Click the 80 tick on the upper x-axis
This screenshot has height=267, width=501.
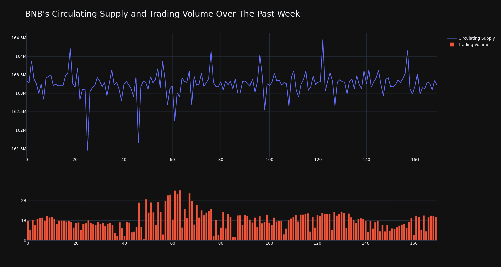221,160
